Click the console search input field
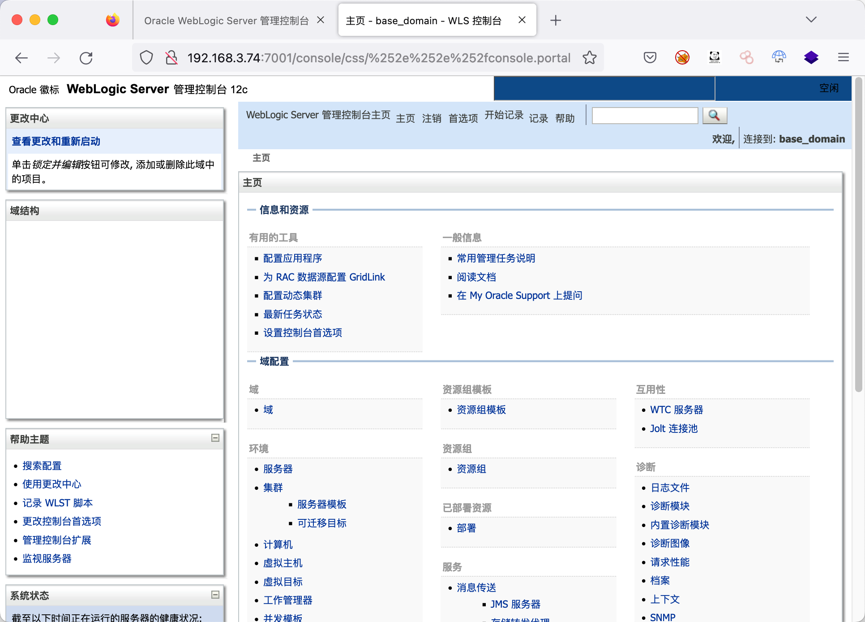 tap(644, 116)
